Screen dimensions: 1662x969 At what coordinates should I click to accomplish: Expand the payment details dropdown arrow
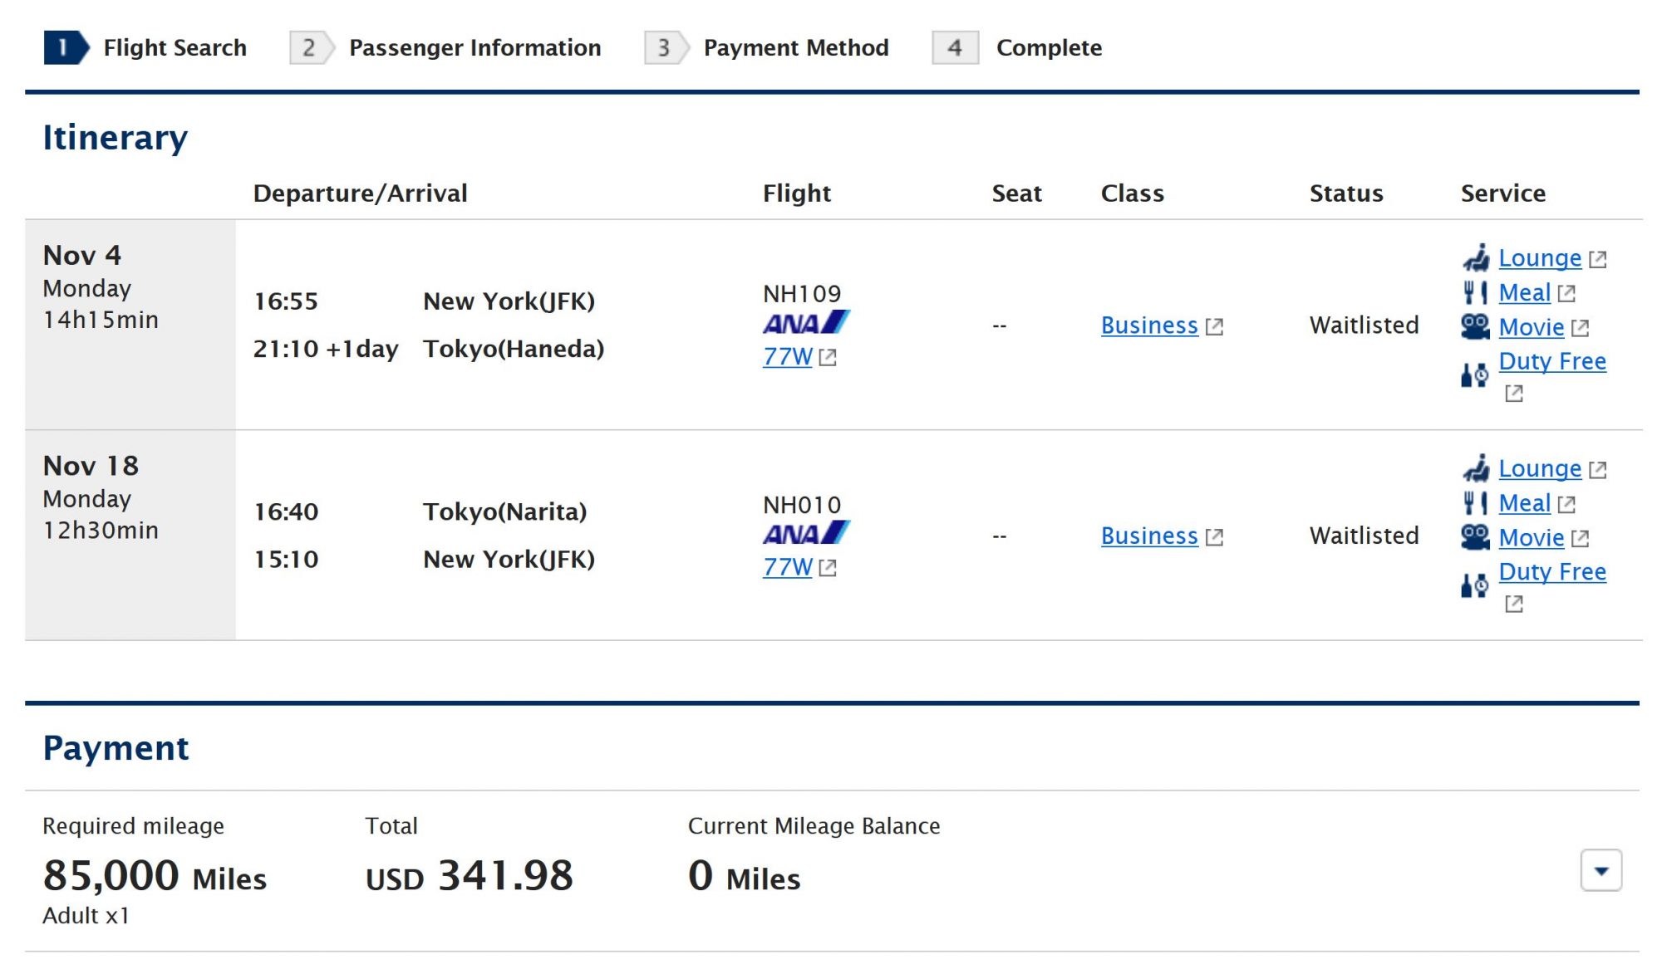pyautogui.click(x=1601, y=870)
